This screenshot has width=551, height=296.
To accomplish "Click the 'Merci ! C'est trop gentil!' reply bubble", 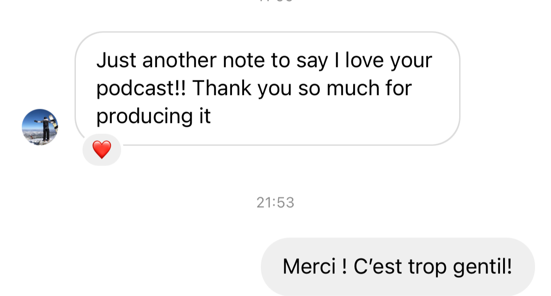I will pyautogui.click(x=397, y=266).
